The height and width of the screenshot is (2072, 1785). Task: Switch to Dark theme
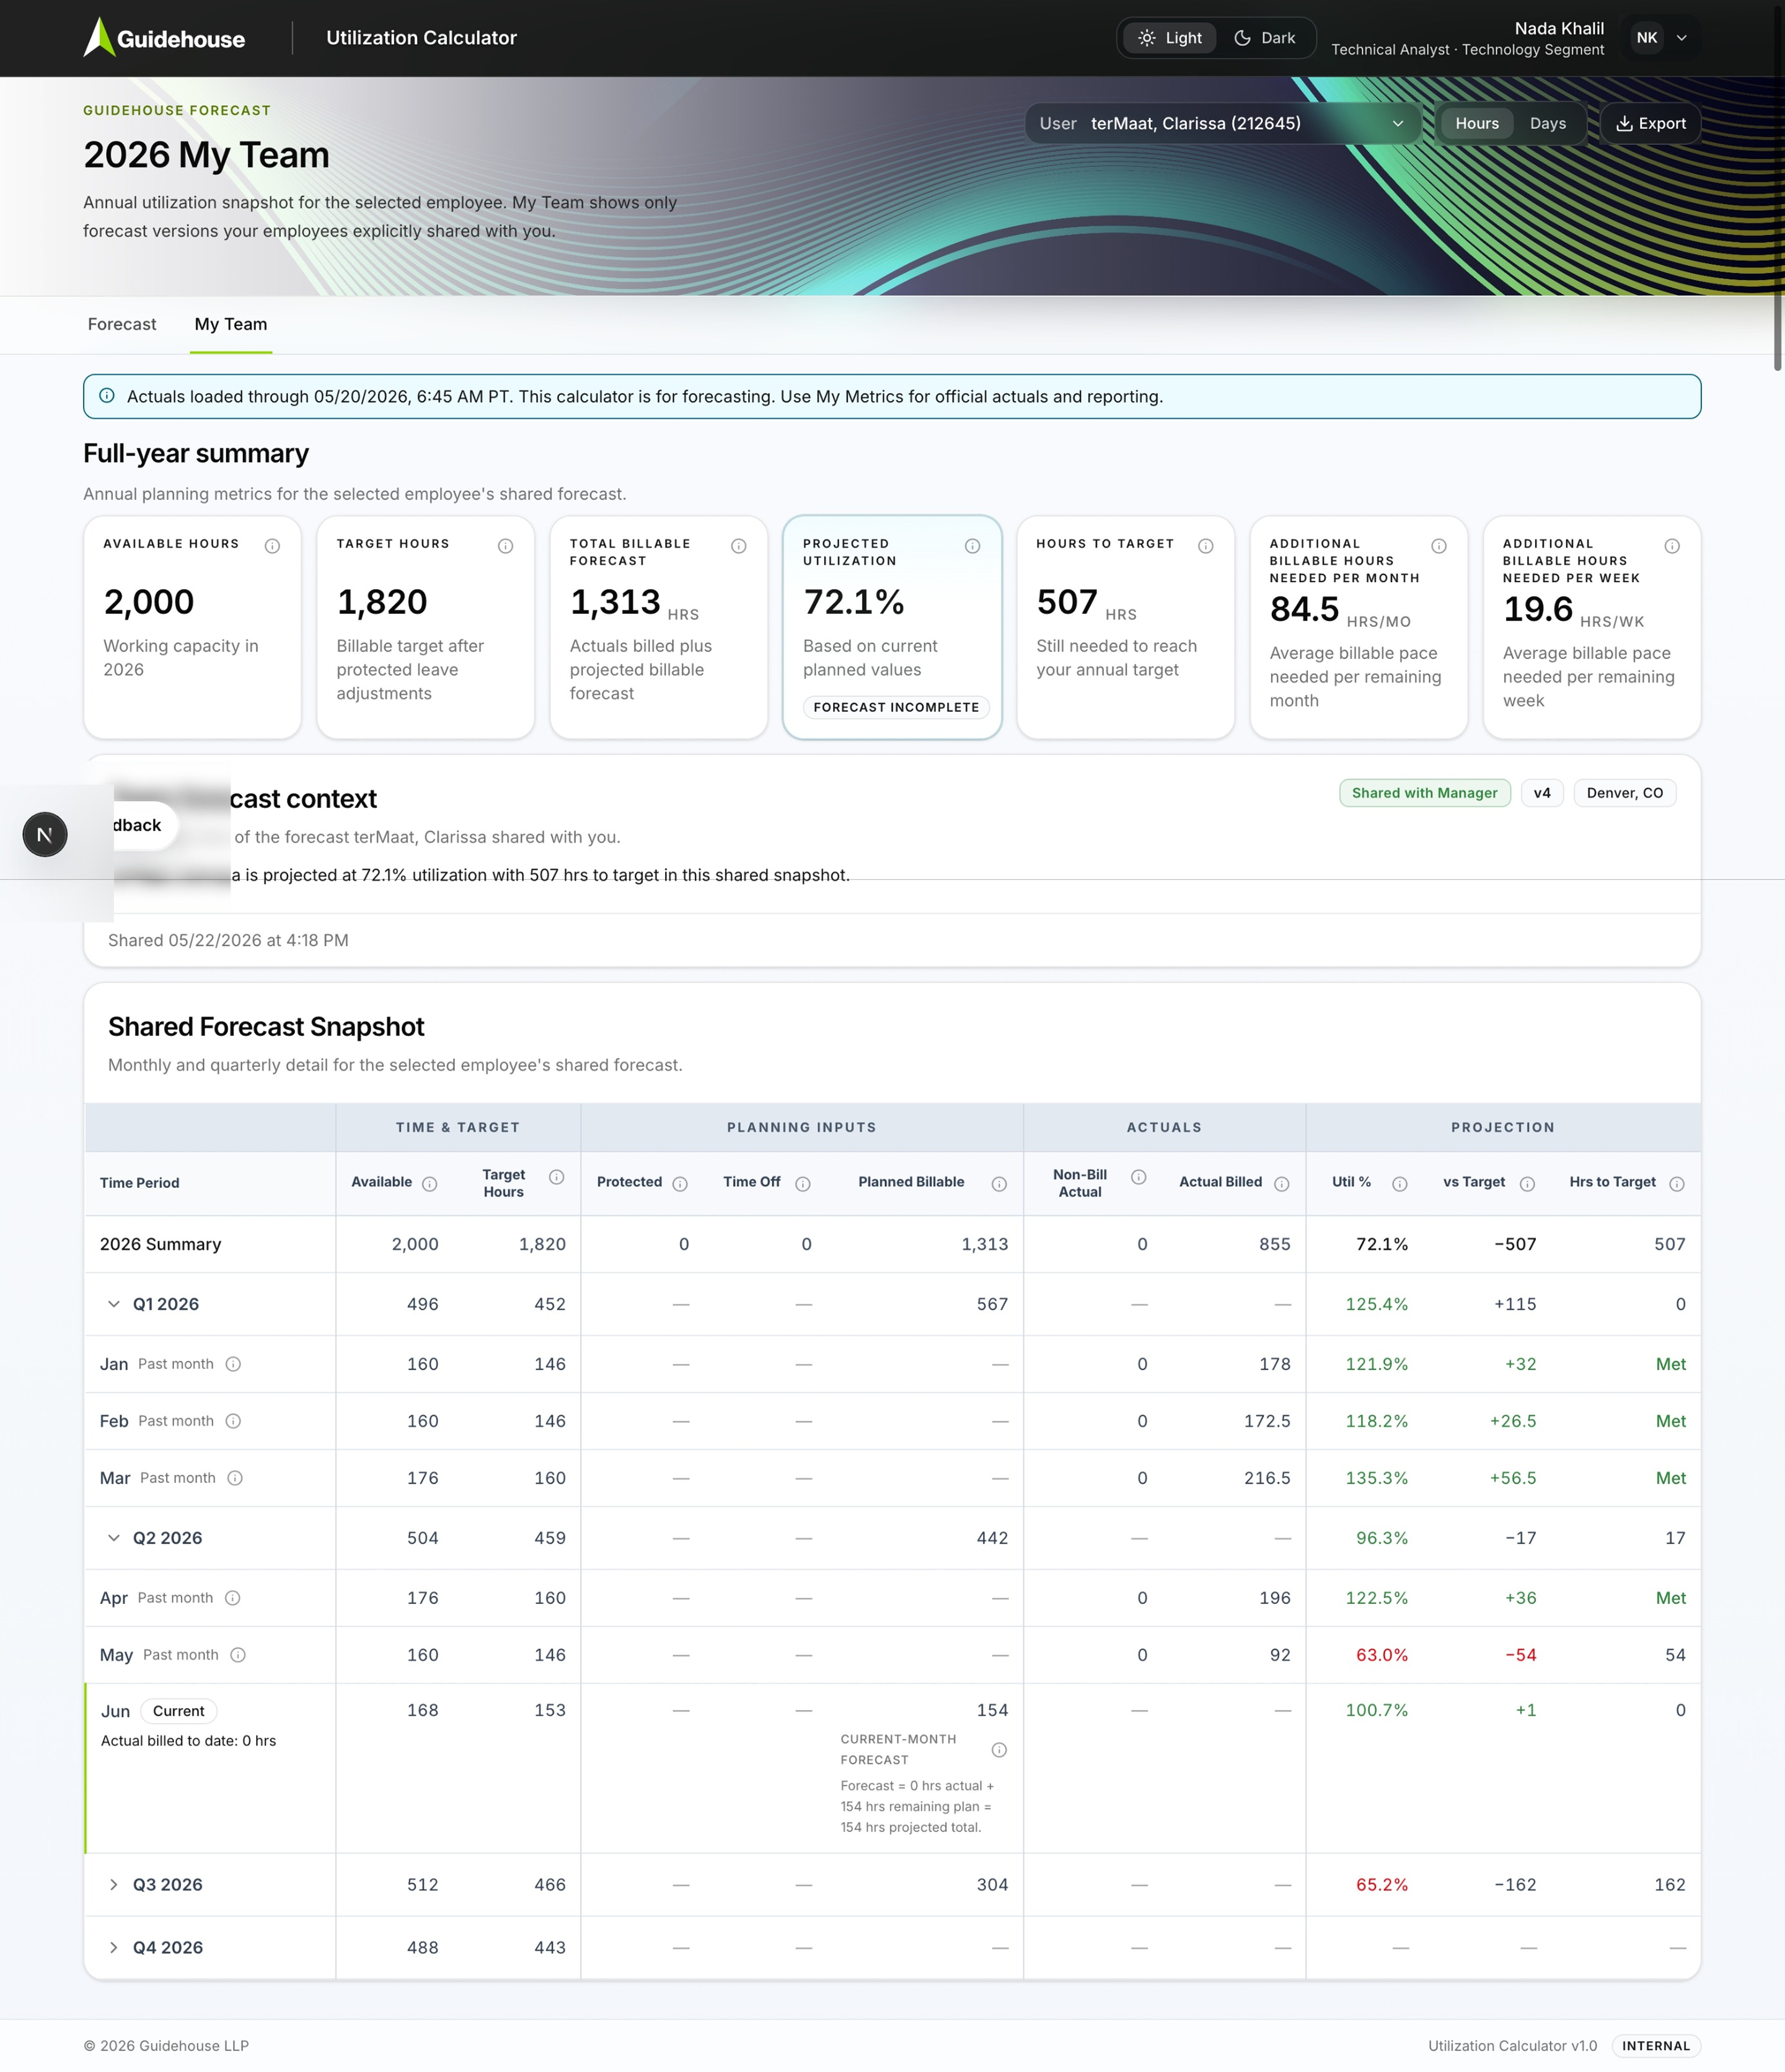click(x=1265, y=38)
